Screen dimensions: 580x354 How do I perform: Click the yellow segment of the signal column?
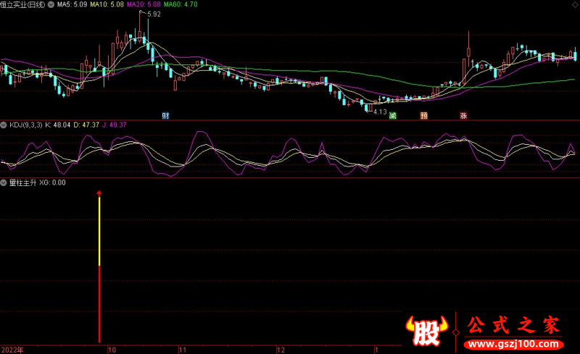coord(99,232)
